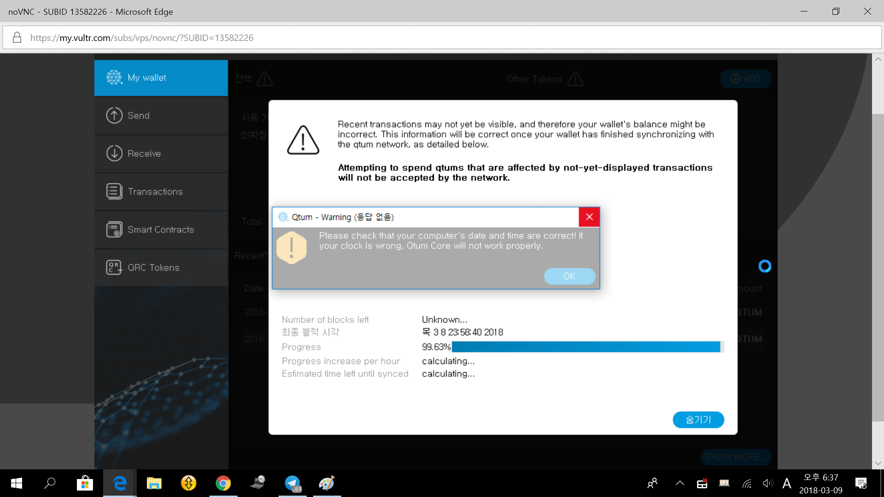Click the Transactions list icon

tap(114, 191)
